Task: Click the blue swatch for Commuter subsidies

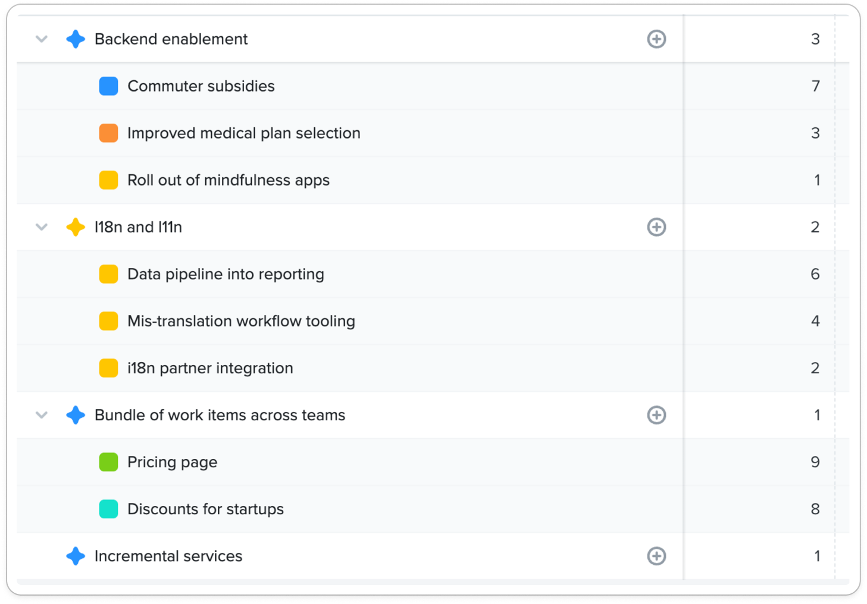Action: [x=108, y=86]
